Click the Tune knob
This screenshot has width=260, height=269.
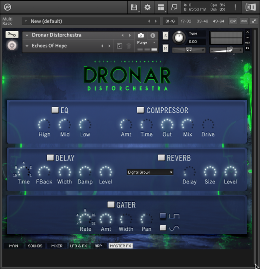point(179,37)
